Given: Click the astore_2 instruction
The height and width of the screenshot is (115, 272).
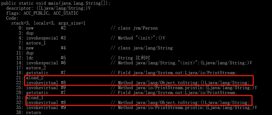Looking at the screenshot, I should tap(36, 68).
